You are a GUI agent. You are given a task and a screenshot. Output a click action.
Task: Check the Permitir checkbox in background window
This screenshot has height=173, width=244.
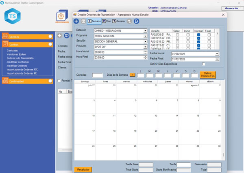[59, 81]
